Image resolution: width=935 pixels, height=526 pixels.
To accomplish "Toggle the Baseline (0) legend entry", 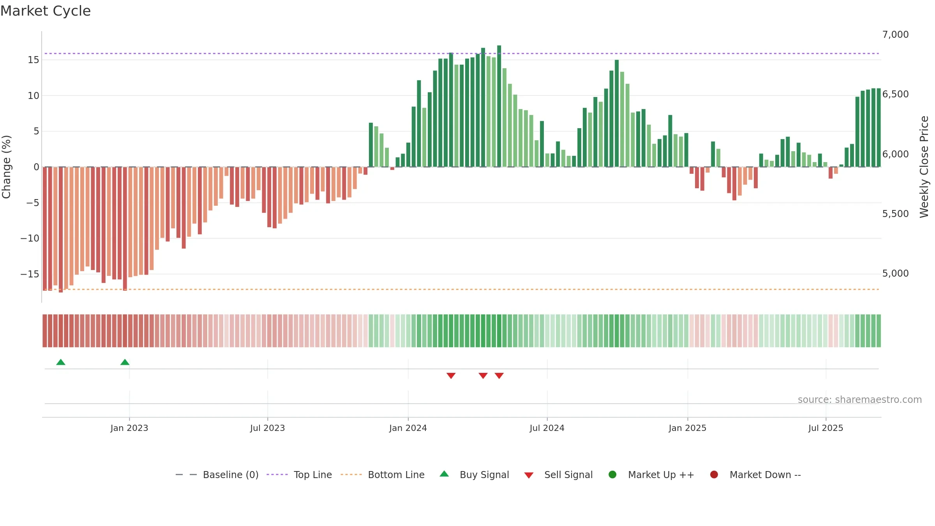I will pyautogui.click(x=217, y=475).
